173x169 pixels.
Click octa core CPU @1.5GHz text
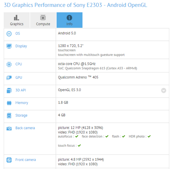point(77,64)
